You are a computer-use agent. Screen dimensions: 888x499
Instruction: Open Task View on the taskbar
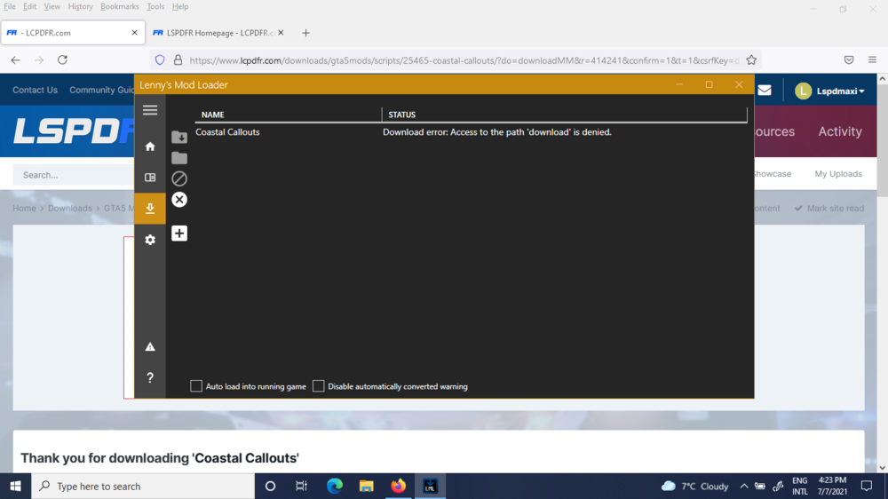pyautogui.click(x=301, y=486)
